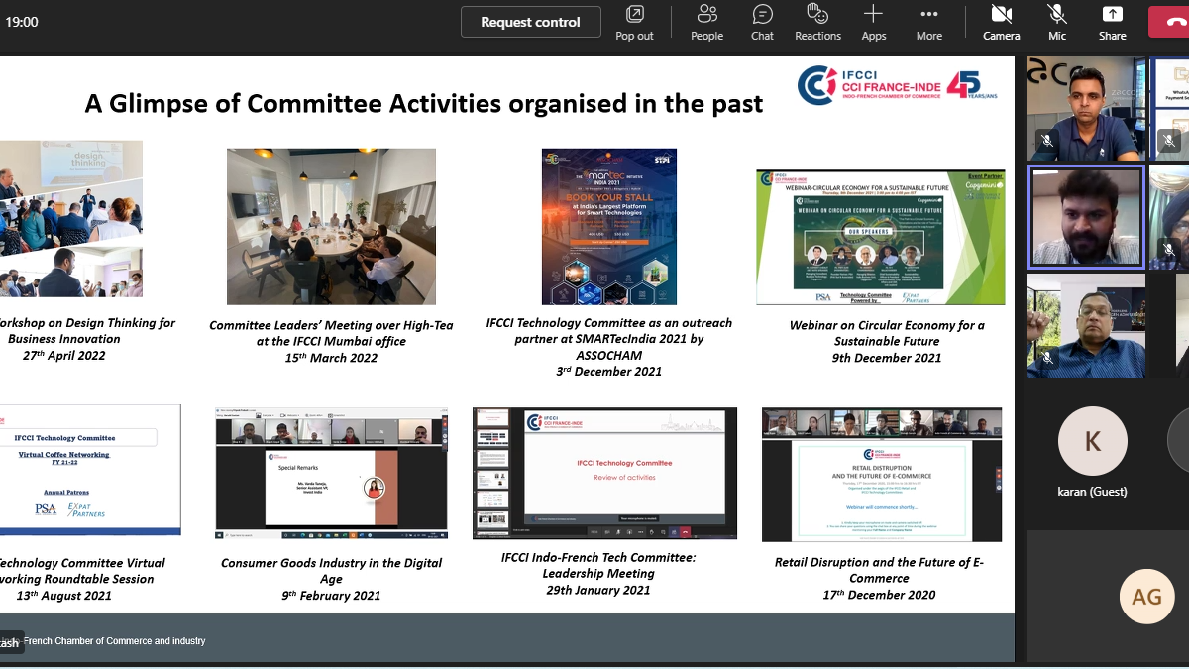Click the highlighted active speaker video tile
The image size is (1189, 669).
click(1086, 217)
